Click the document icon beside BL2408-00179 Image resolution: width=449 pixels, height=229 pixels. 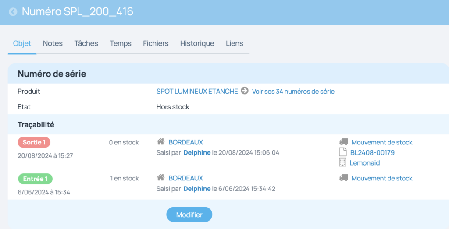pyautogui.click(x=343, y=152)
